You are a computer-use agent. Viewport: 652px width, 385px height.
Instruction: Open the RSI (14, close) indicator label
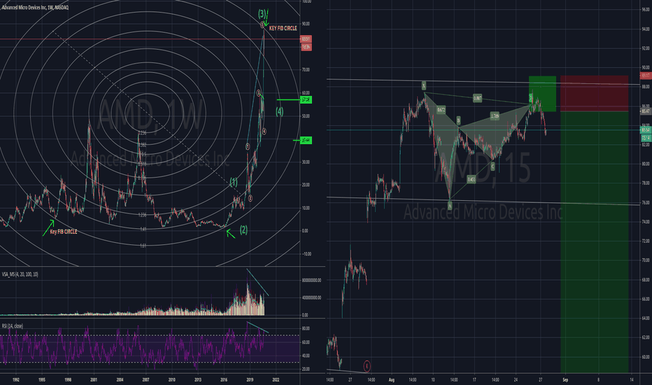(13, 326)
